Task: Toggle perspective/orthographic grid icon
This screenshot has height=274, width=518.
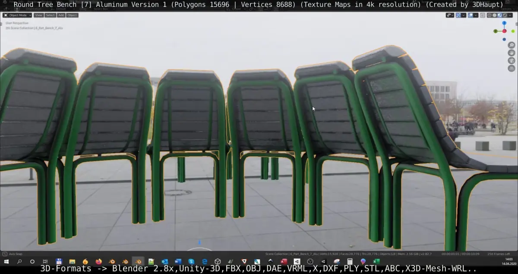Action: point(512,68)
